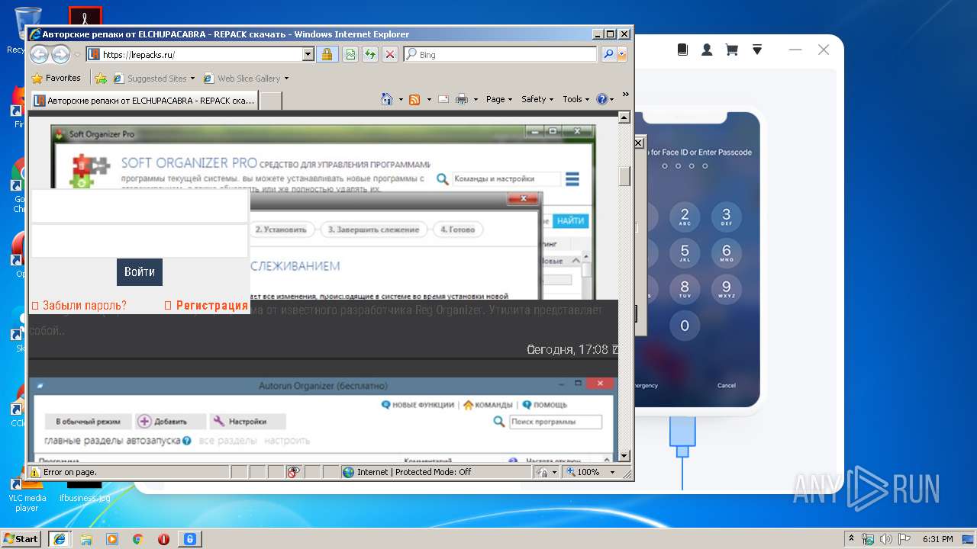
Task: Tap digit 2 on the phone keypad
Action: click(685, 217)
